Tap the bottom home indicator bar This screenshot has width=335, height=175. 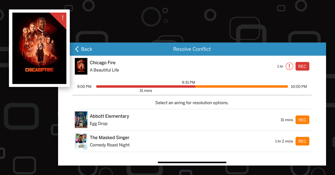tap(192, 162)
